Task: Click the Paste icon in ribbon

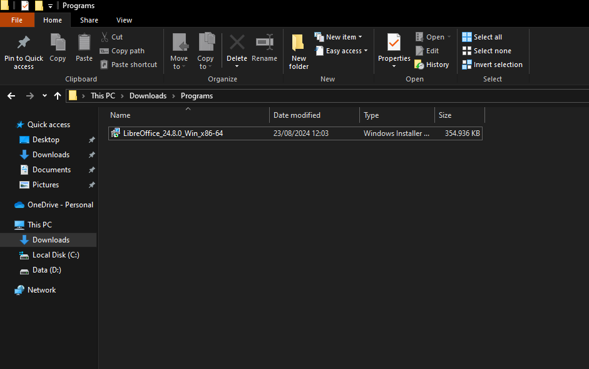Action: click(x=84, y=43)
